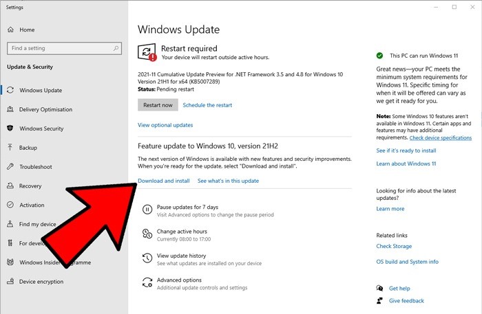Open OS build and System info
482x314 pixels.
(x=408, y=262)
